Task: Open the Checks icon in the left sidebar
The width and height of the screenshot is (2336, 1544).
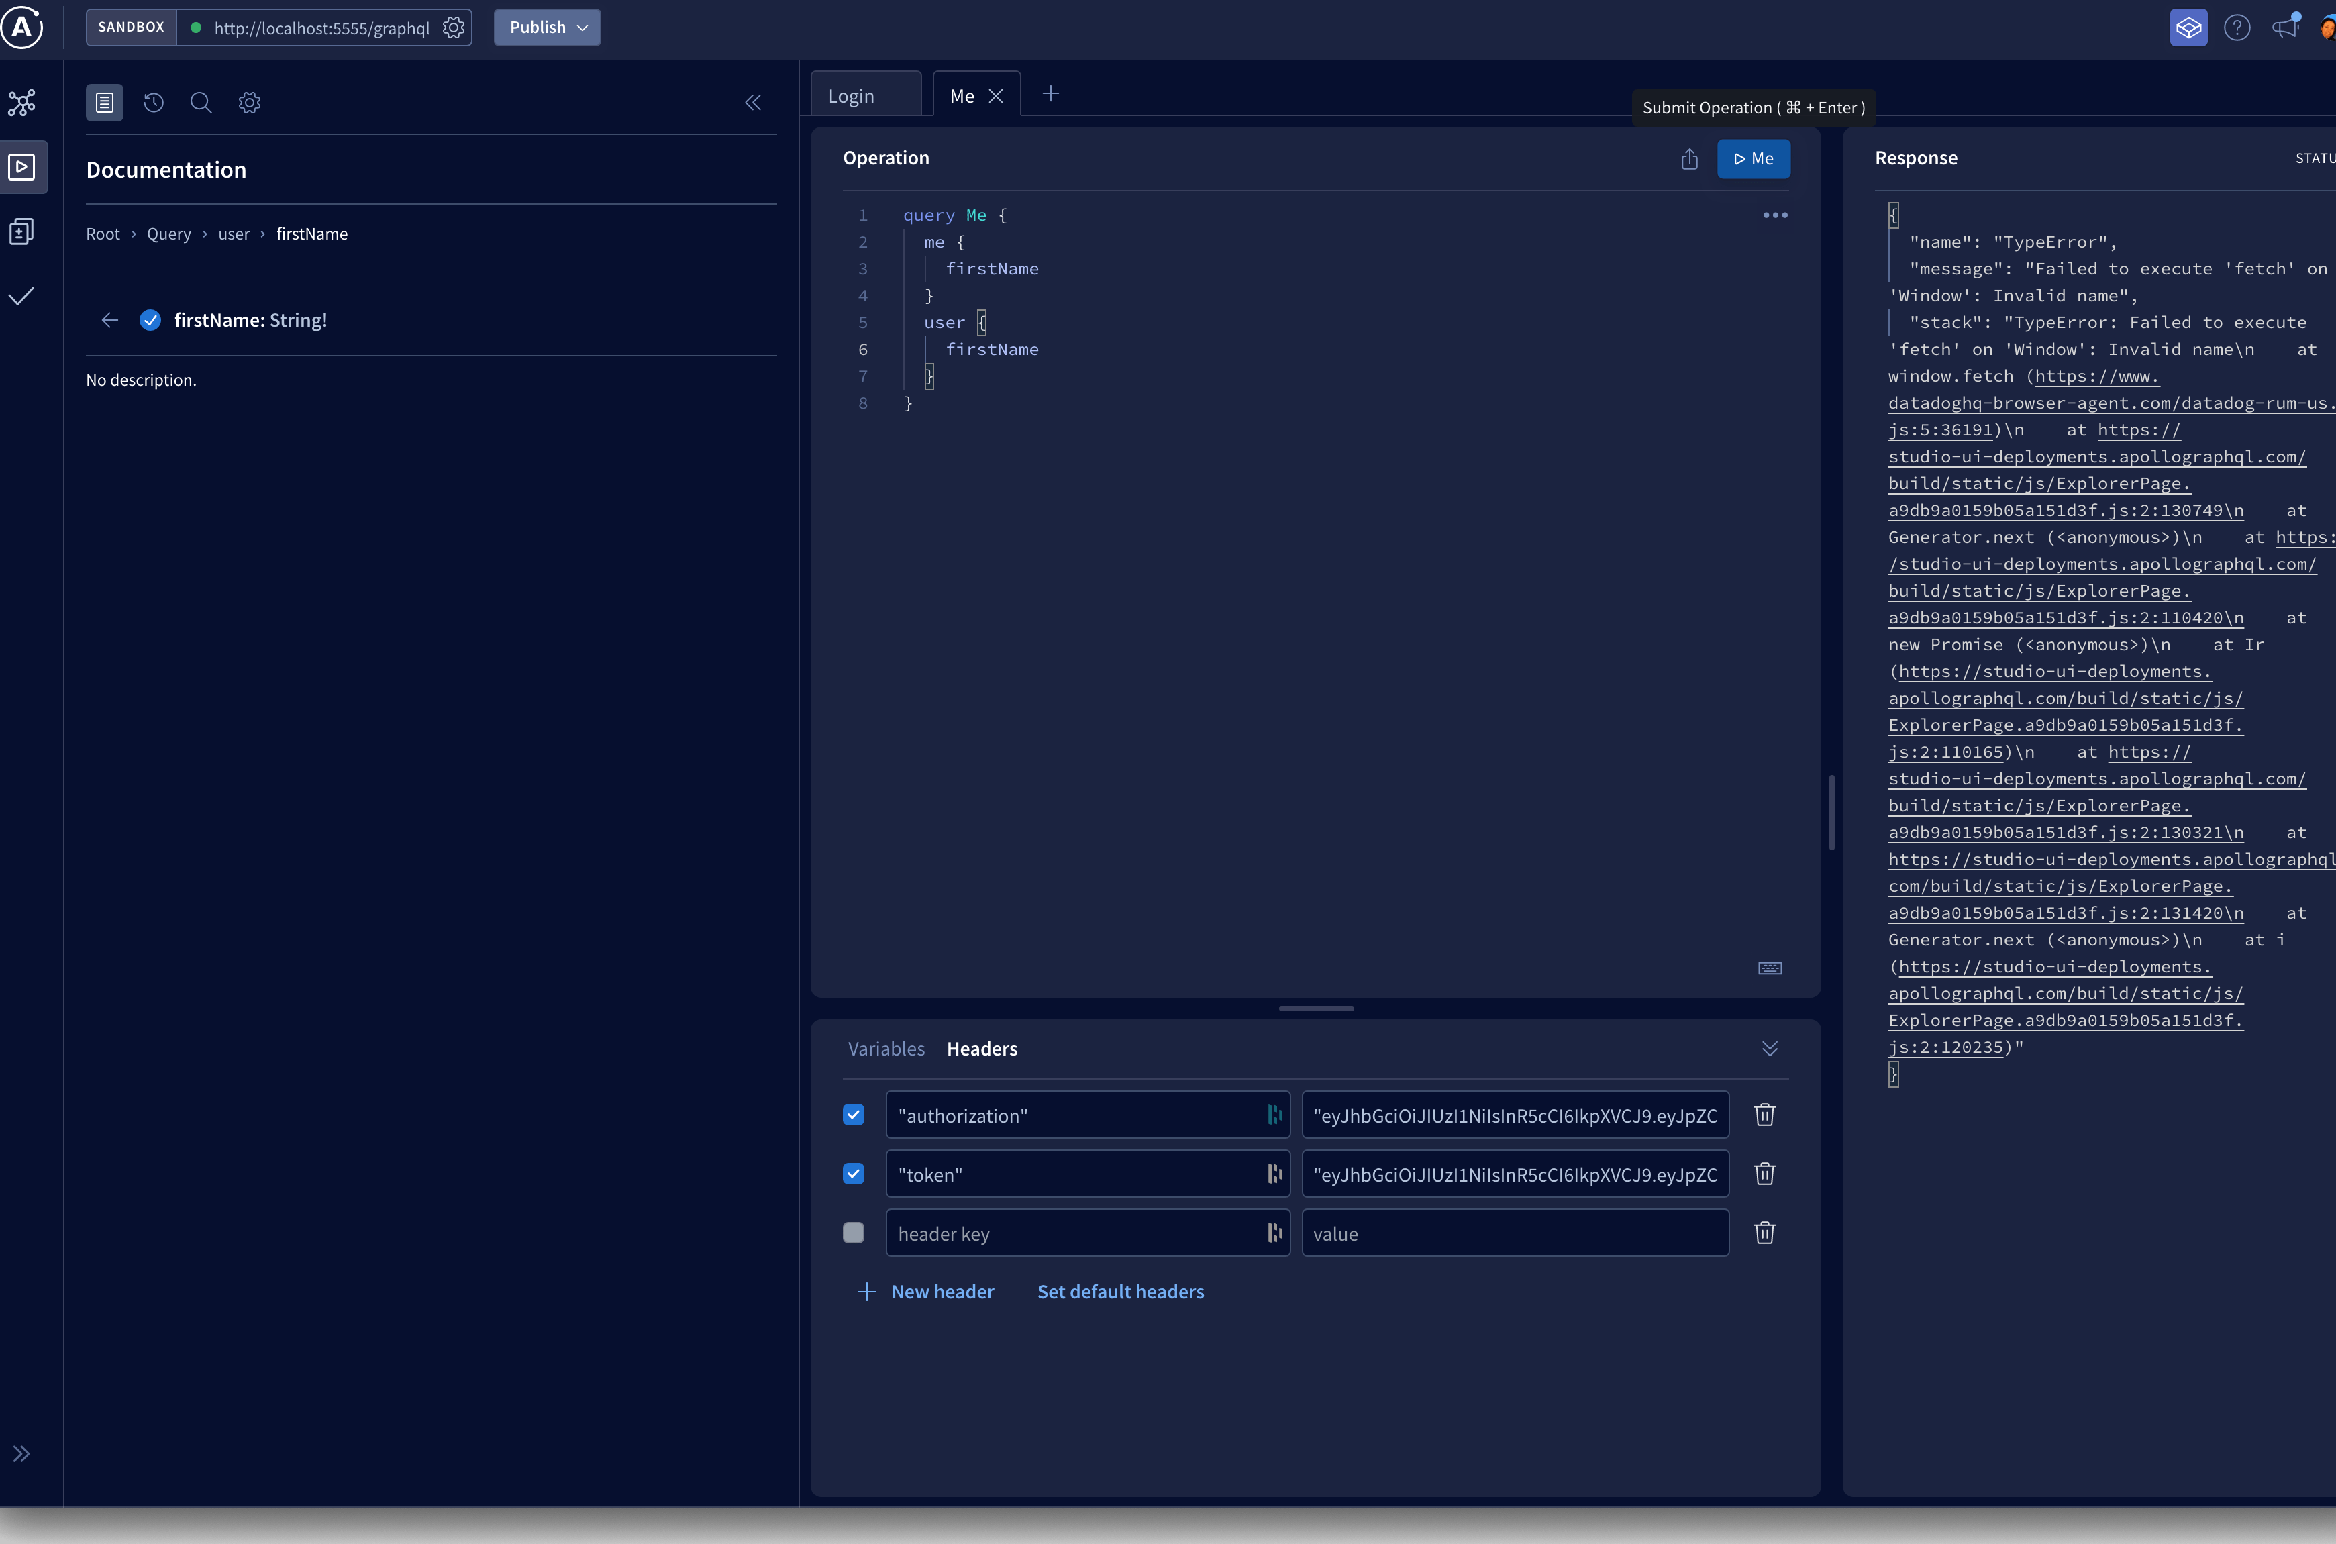Action: click(23, 295)
